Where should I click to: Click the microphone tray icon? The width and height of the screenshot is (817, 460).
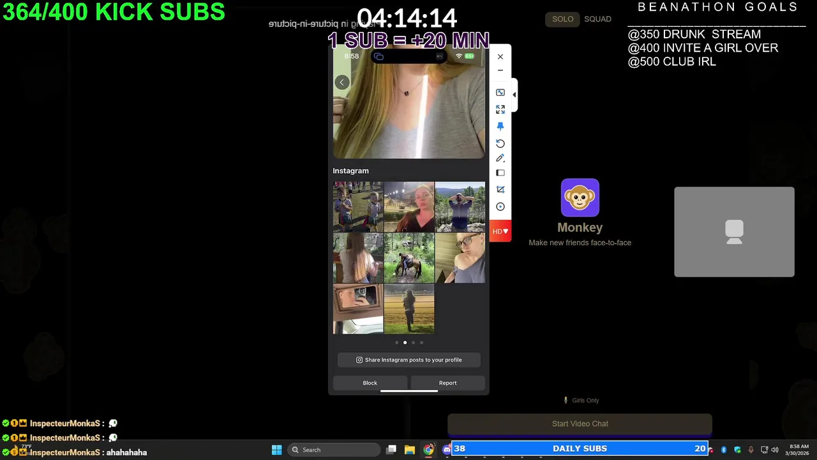pos(751,450)
